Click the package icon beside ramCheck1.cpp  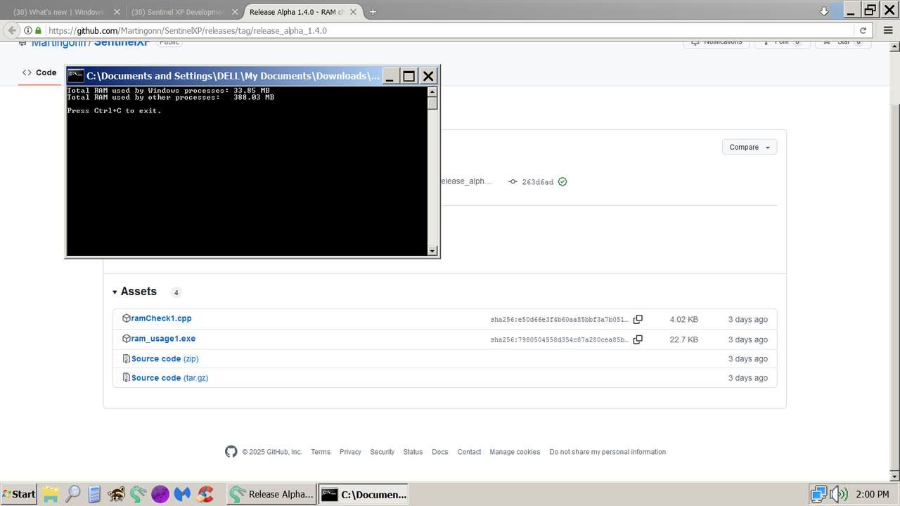(x=127, y=318)
